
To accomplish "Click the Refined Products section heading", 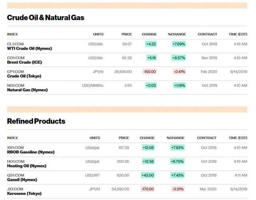I will point(36,121).
